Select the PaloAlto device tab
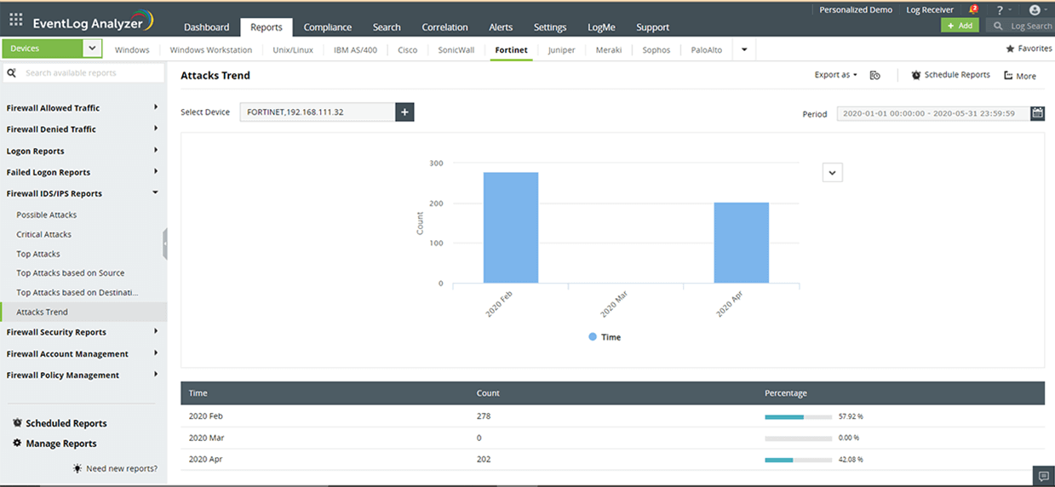 point(707,49)
